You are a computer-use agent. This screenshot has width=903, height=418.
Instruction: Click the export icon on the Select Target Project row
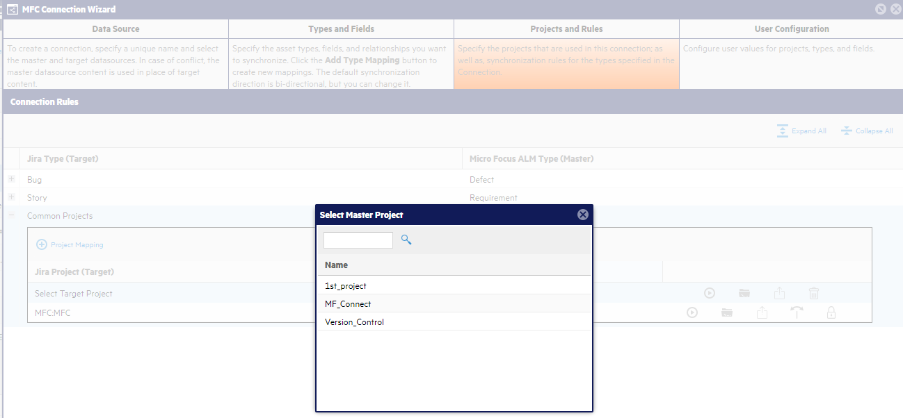[x=779, y=293]
